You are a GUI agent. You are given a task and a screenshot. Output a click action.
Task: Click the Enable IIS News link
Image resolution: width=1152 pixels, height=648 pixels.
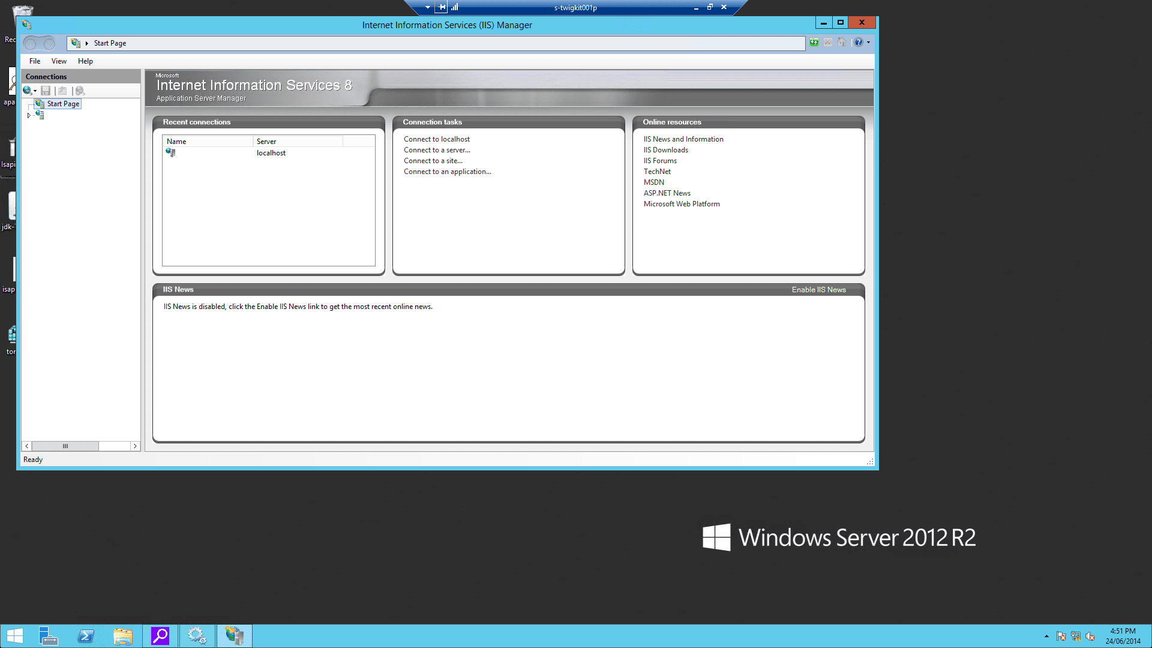coord(818,290)
